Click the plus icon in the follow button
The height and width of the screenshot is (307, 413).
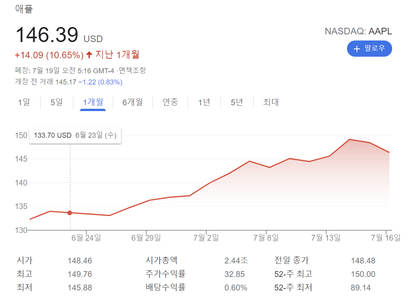357,49
